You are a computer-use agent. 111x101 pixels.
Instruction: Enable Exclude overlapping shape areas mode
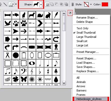tap(66, 4)
